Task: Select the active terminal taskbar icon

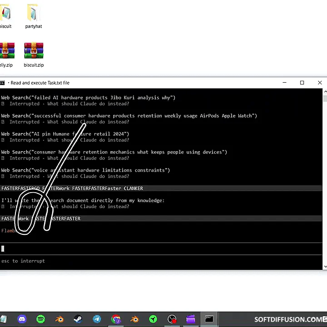Action: (x=209, y=319)
